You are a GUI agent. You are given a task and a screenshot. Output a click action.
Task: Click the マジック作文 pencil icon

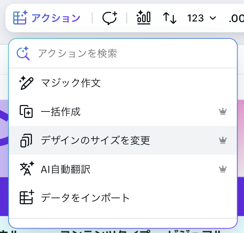click(x=26, y=83)
